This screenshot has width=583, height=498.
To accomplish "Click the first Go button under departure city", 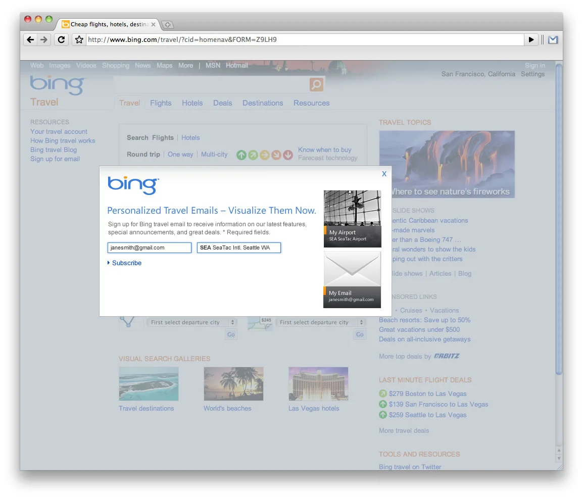I will pos(231,334).
